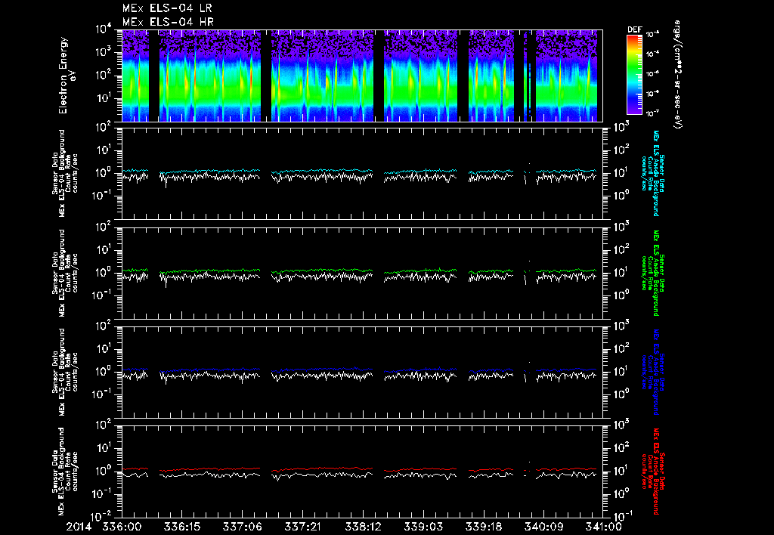Click the 340:09 time axis label
Viewport: 774px width, 535px height.
tap(543, 527)
